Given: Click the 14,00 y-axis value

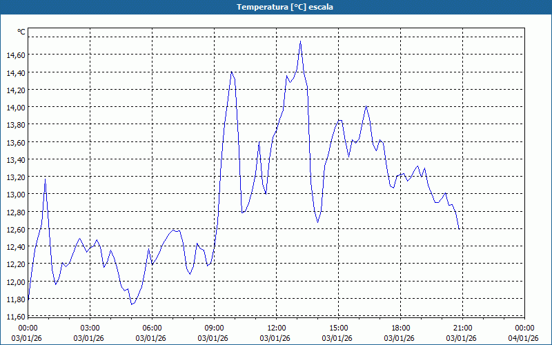Looking at the screenshot, I should 16,108.
